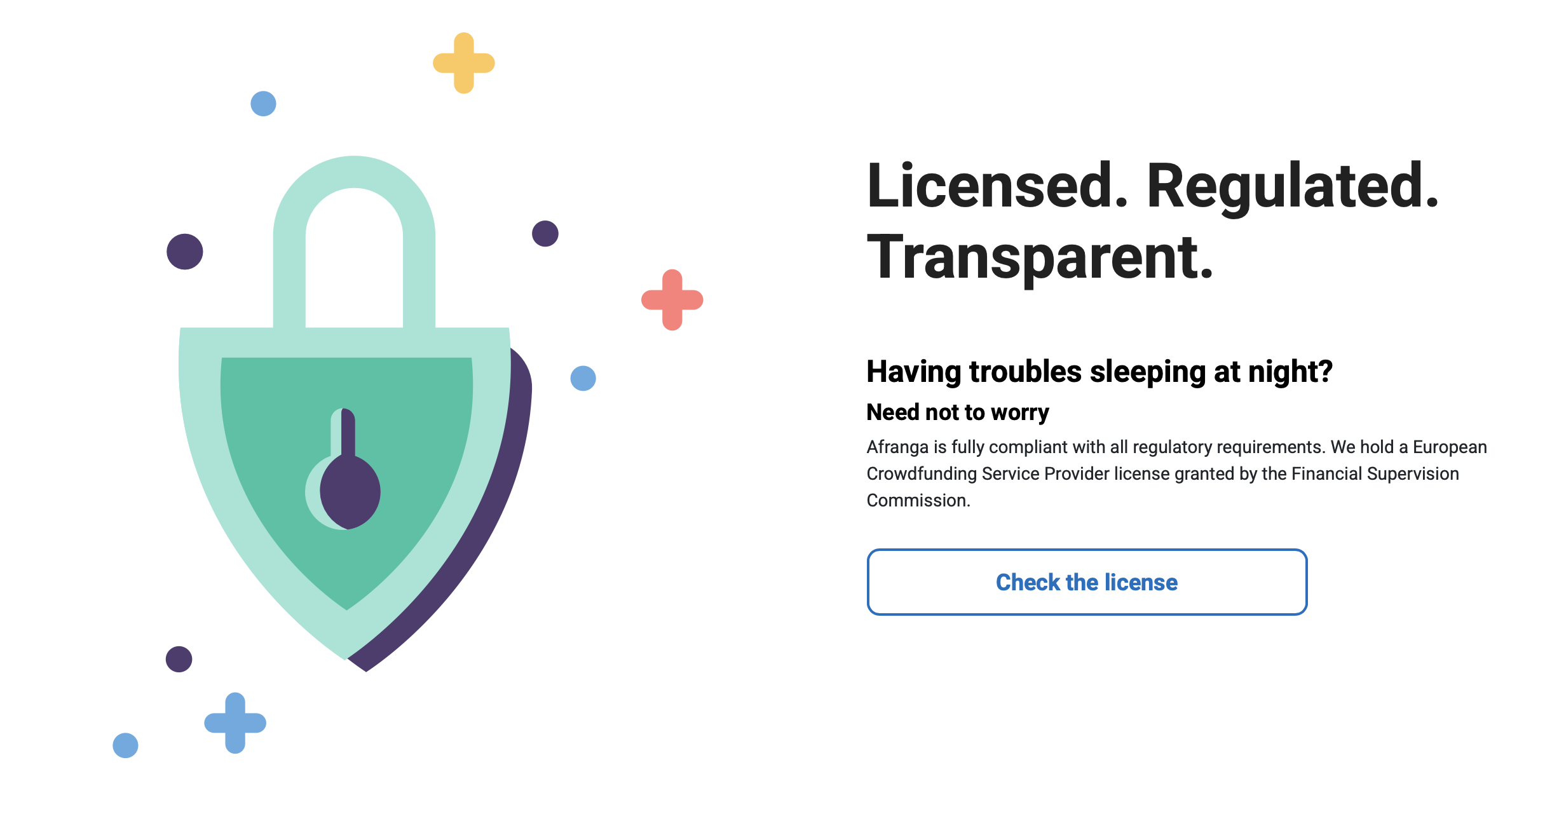Click the salmon red plus sign
The image size is (1552, 821).
672,300
